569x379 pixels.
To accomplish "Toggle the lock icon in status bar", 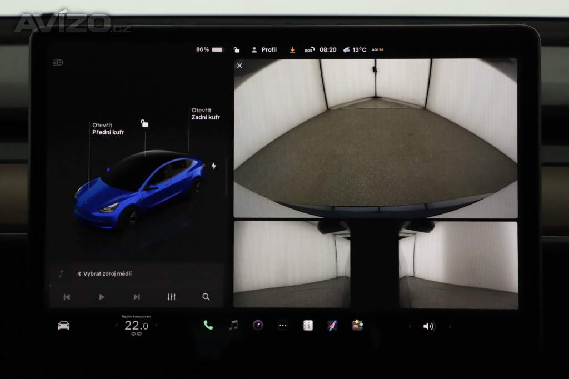I will 237,49.
